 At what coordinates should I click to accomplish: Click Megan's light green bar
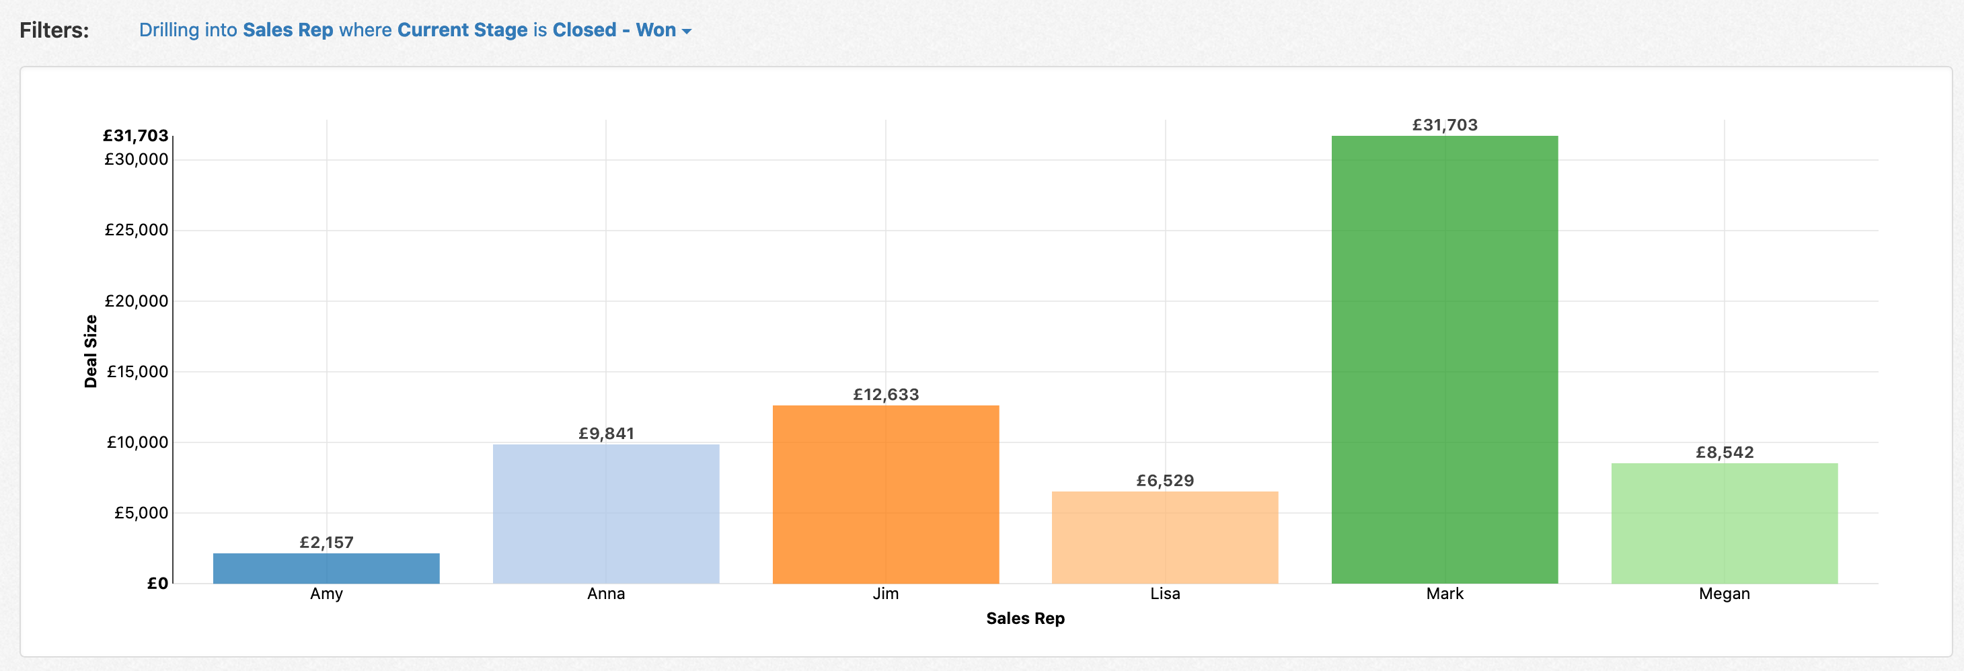tap(1725, 523)
